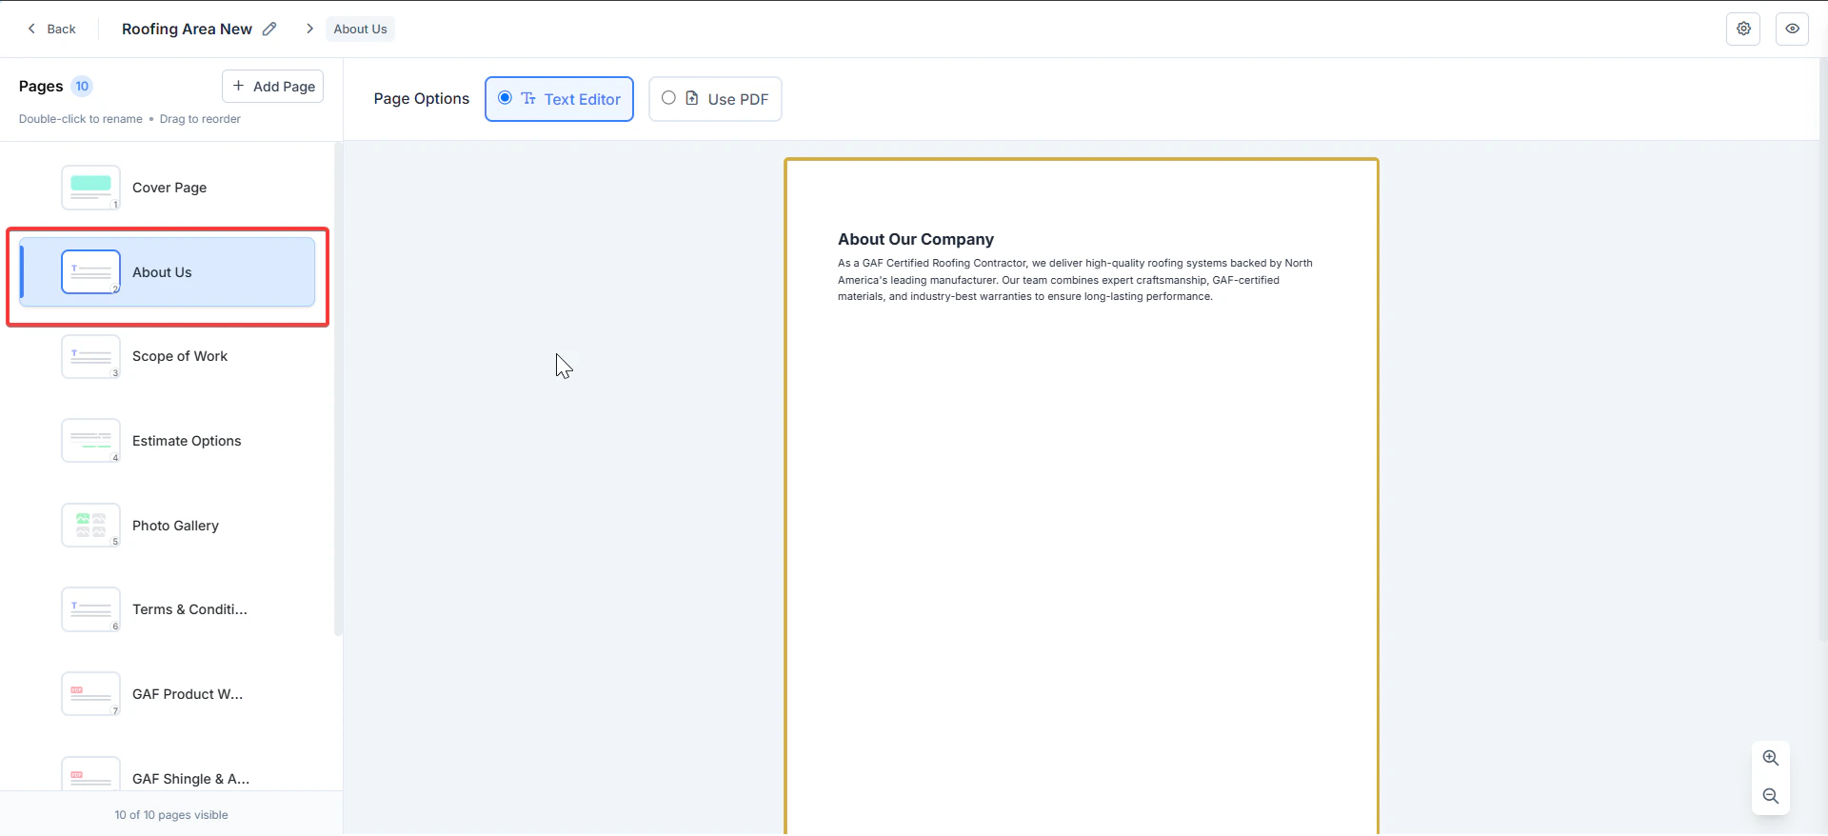Click the Scope of Work thumbnail
The width and height of the screenshot is (1828, 836).
pyautogui.click(x=90, y=356)
